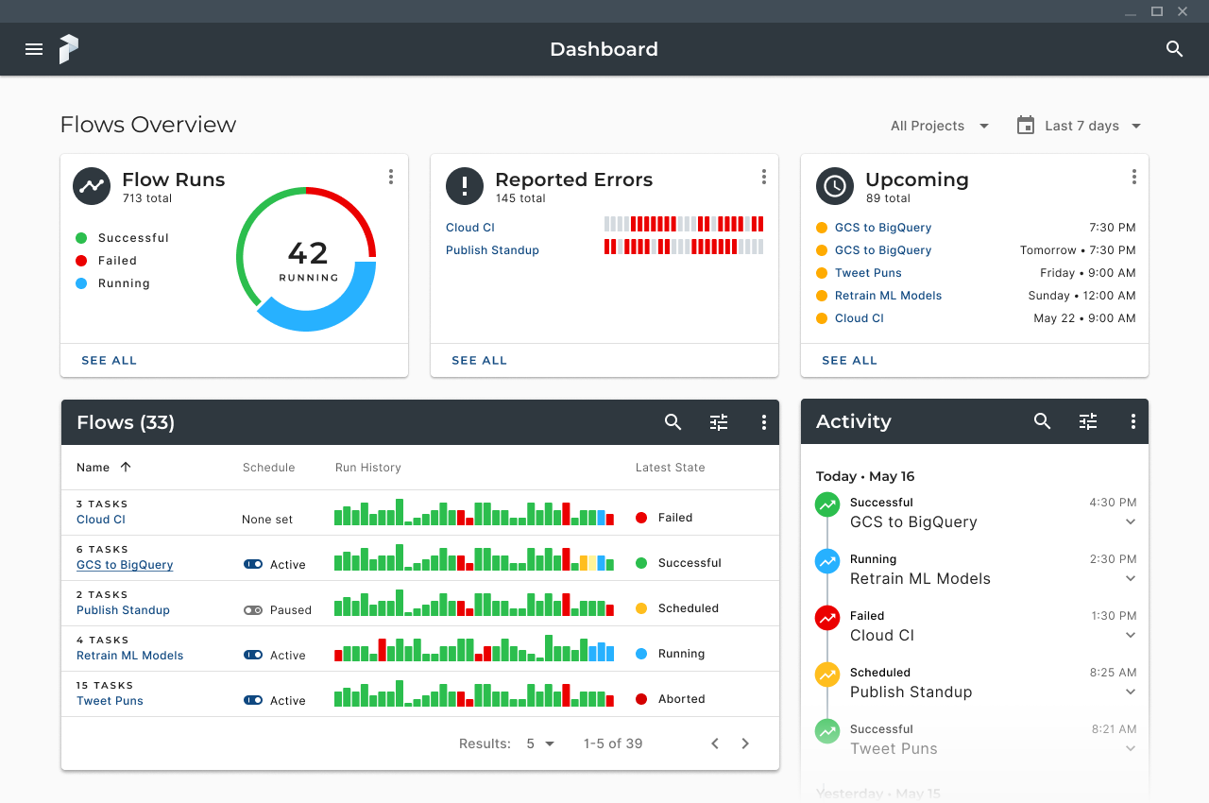Toggle the GCS to BigQuery schedule switch
This screenshot has width=1209, height=803.
[x=253, y=564]
